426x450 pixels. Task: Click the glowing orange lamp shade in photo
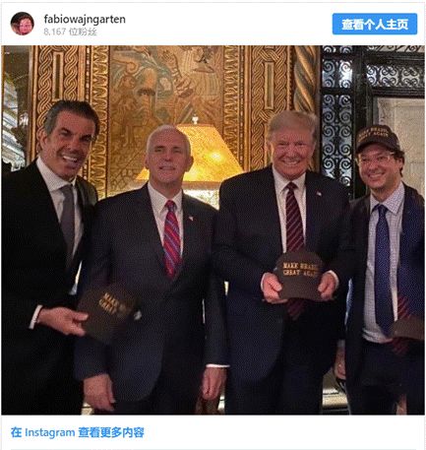(x=196, y=153)
